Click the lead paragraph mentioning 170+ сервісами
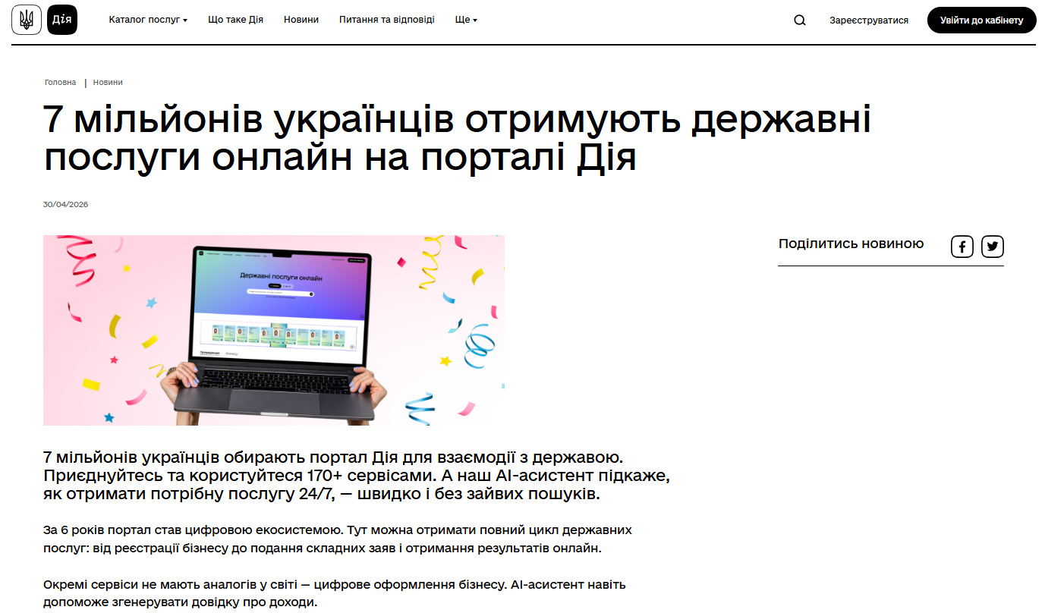1045x613 pixels. pyautogui.click(x=357, y=476)
